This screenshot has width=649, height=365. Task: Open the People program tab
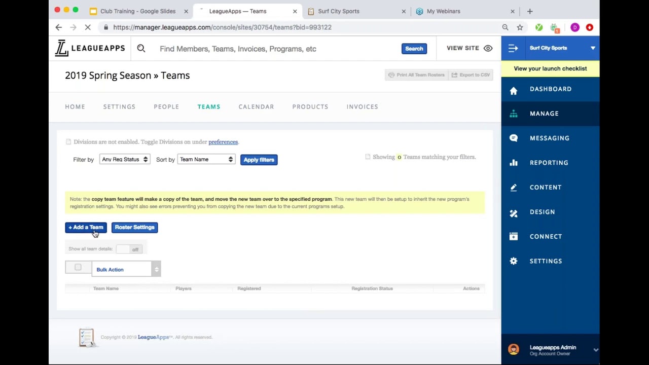pyautogui.click(x=166, y=106)
